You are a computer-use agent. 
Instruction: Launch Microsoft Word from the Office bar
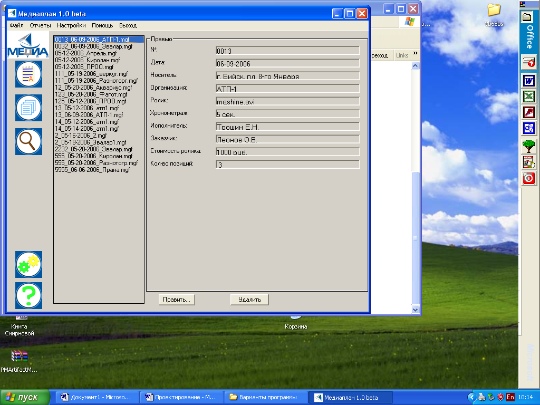pos(528,81)
